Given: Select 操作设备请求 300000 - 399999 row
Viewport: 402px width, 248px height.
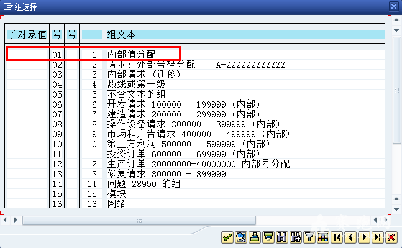Looking at the screenshot, I should 196,124.
